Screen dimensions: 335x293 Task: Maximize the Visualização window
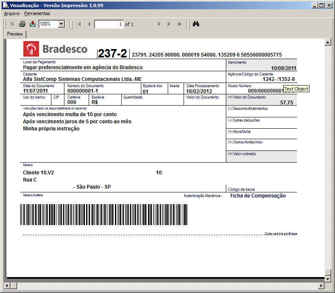[321, 5]
